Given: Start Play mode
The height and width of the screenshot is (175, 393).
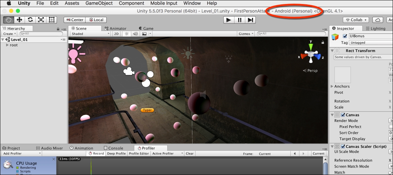Looking at the screenshot, I should [x=228, y=20].
